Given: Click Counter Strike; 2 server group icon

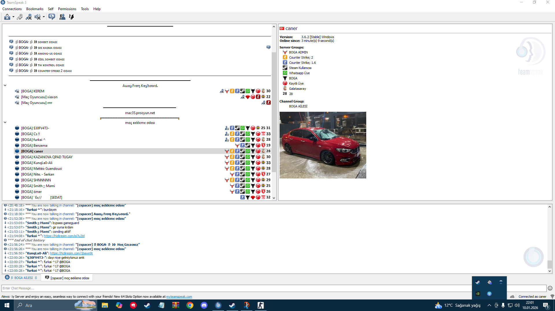Looking at the screenshot, I should (x=285, y=57).
